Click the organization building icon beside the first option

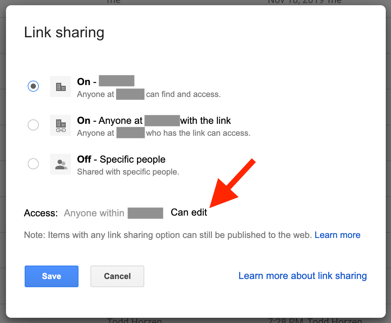(60, 87)
